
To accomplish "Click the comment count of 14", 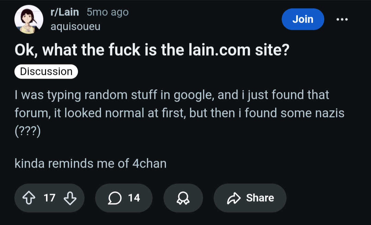I will (x=134, y=198).
